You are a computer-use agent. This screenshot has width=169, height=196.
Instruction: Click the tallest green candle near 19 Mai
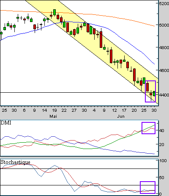click(55, 12)
